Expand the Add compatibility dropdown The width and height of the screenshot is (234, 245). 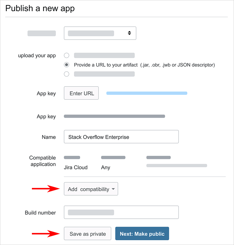(x=91, y=189)
